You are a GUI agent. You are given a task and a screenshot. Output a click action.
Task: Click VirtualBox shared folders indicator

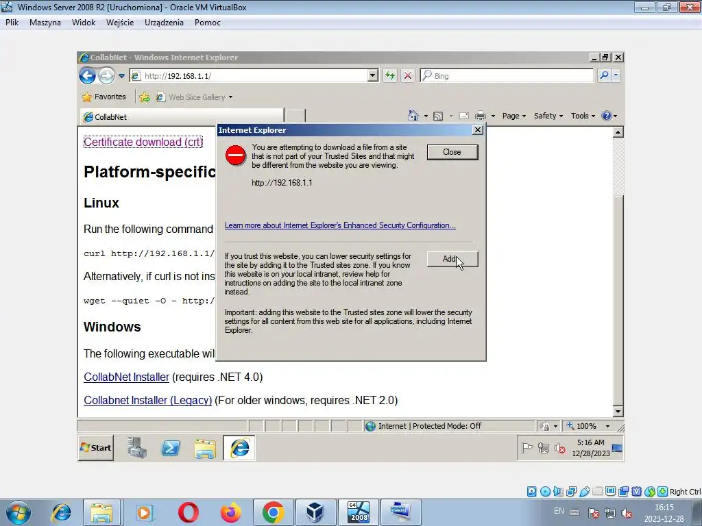597,492
